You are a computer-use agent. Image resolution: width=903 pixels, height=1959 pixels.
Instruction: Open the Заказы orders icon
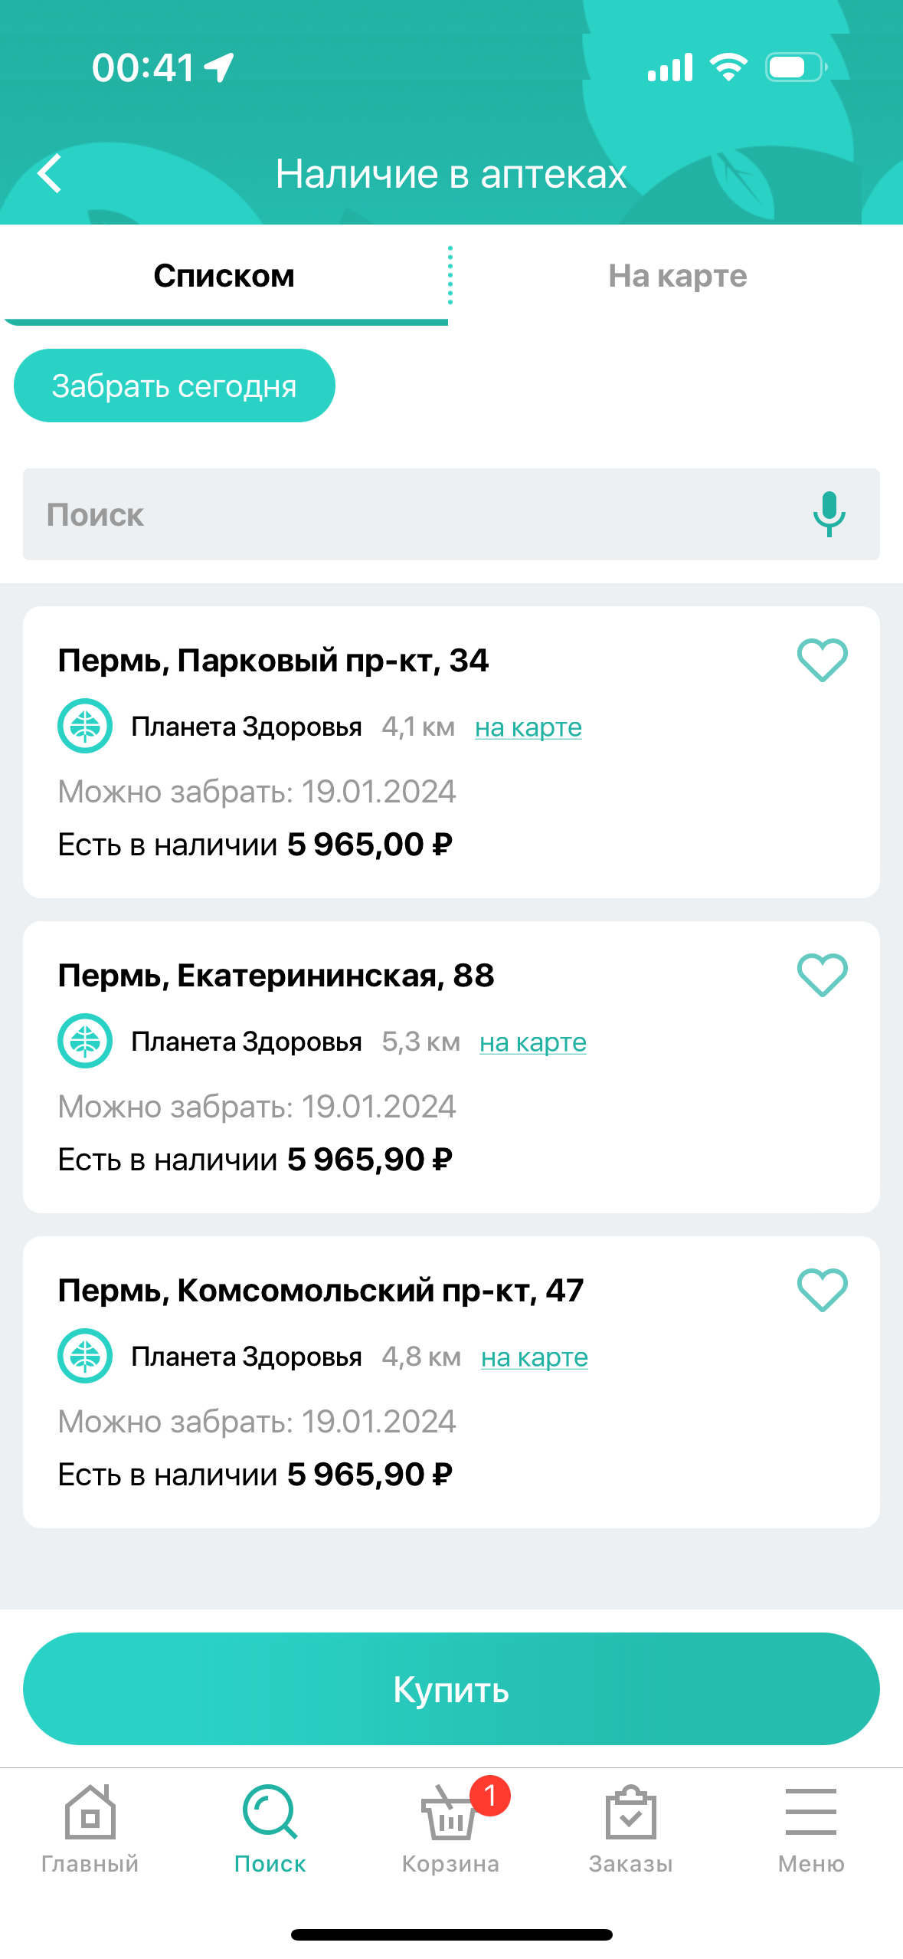pos(630,1813)
